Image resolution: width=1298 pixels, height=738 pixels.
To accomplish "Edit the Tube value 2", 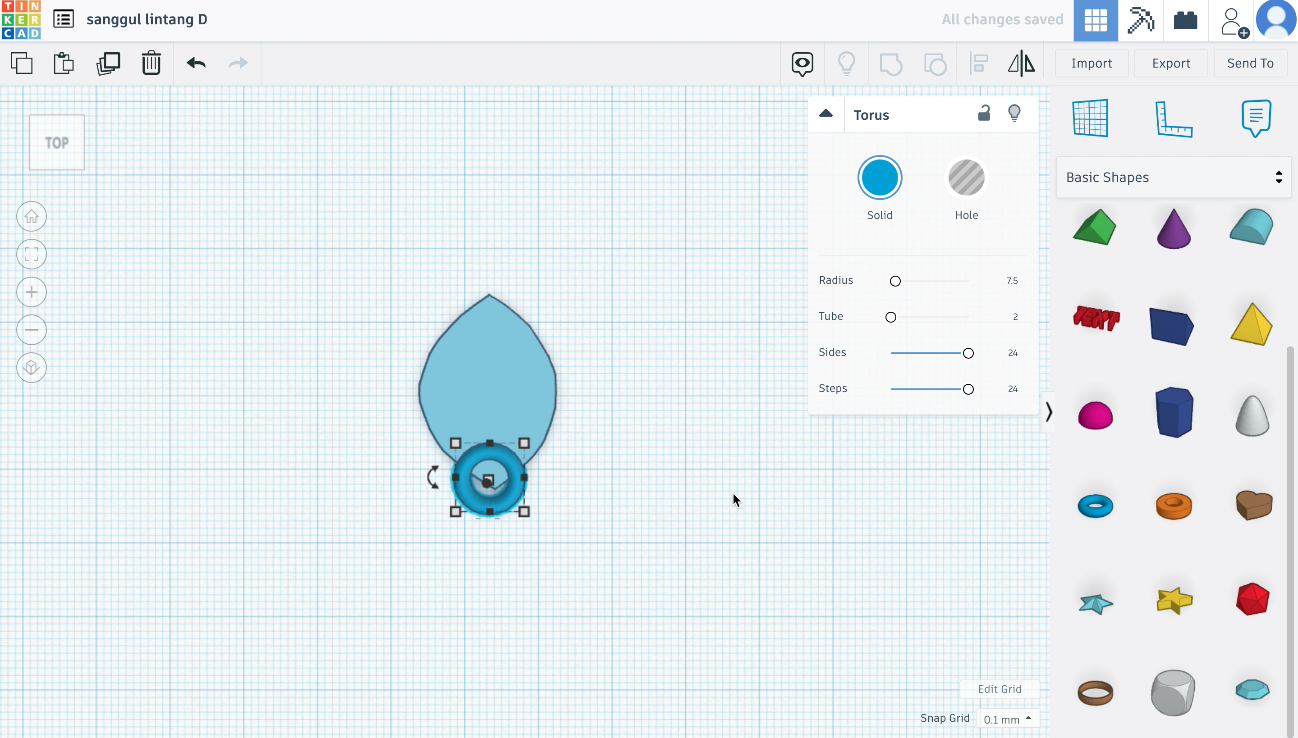I will 1015,317.
